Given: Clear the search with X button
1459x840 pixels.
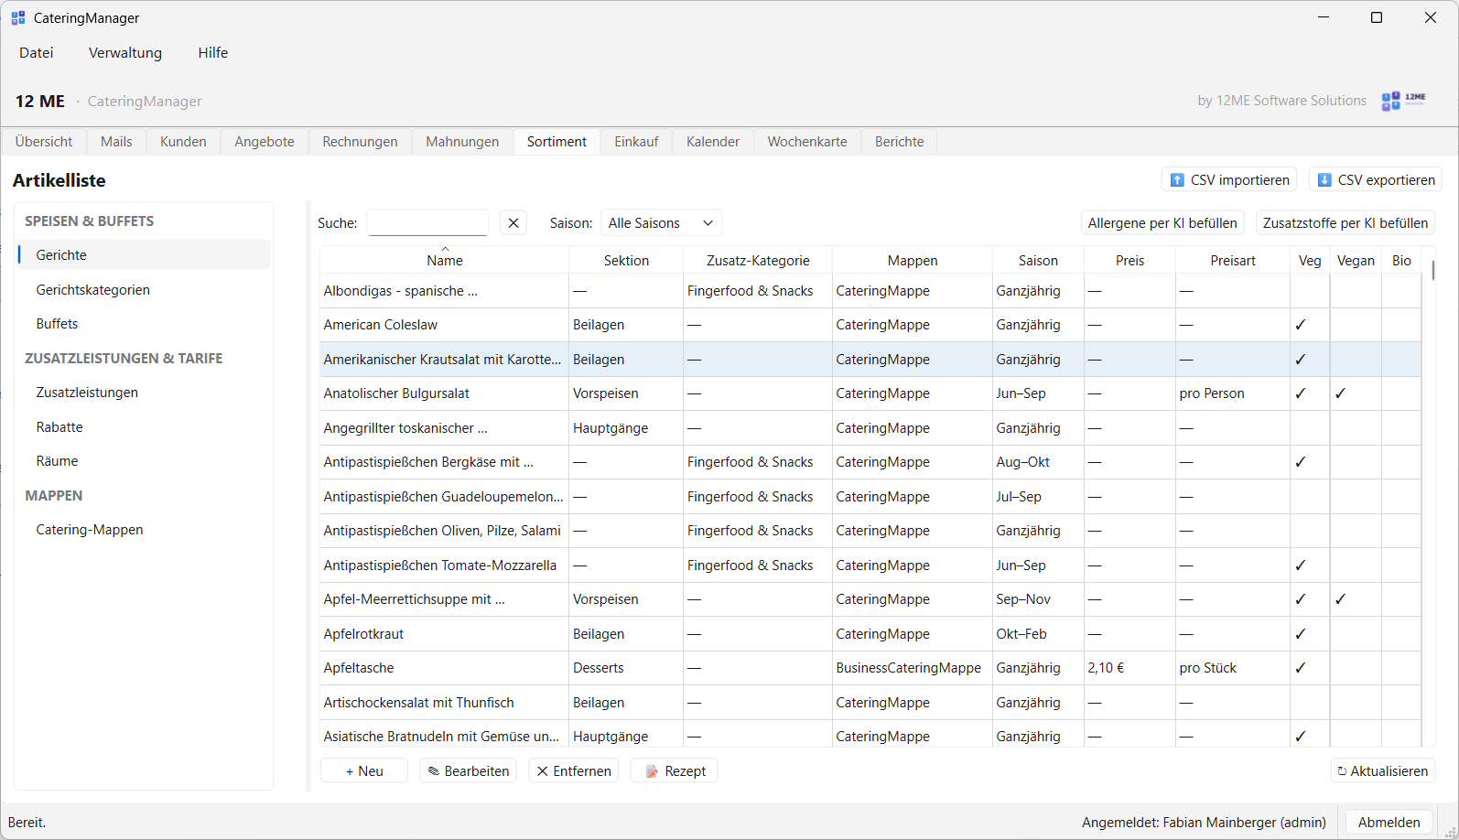Looking at the screenshot, I should [x=513, y=223].
